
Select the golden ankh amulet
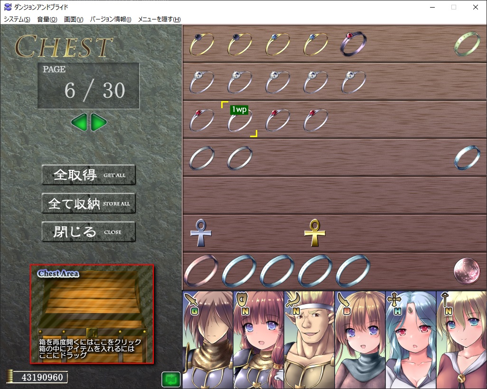[315, 233]
